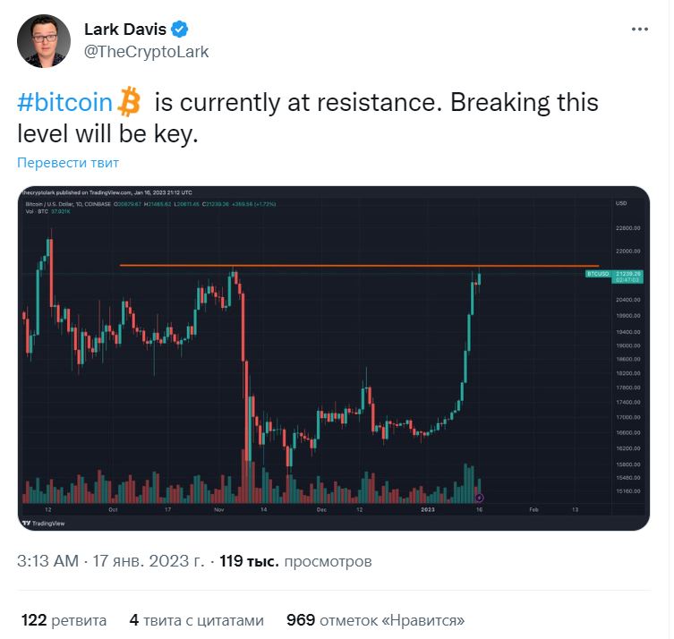Click the blue verified badge

click(180, 30)
